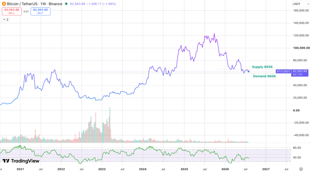Click the last-price dot at line end
311x172 pixels.
click(248, 71)
